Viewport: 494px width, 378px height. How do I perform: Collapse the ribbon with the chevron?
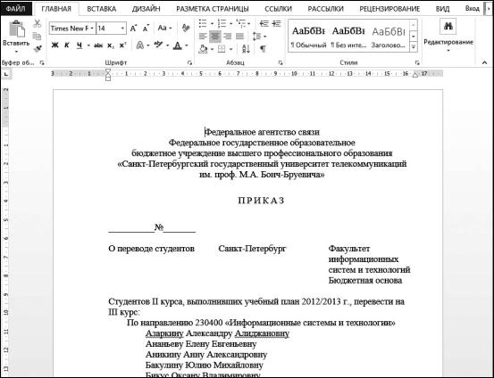(x=484, y=63)
